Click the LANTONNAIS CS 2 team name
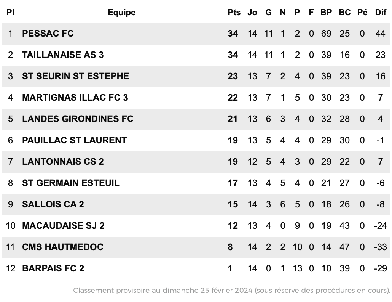 pyautogui.click(x=63, y=162)
